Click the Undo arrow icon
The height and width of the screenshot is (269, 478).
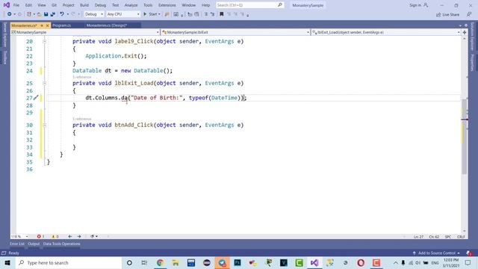pyautogui.click(x=62, y=14)
